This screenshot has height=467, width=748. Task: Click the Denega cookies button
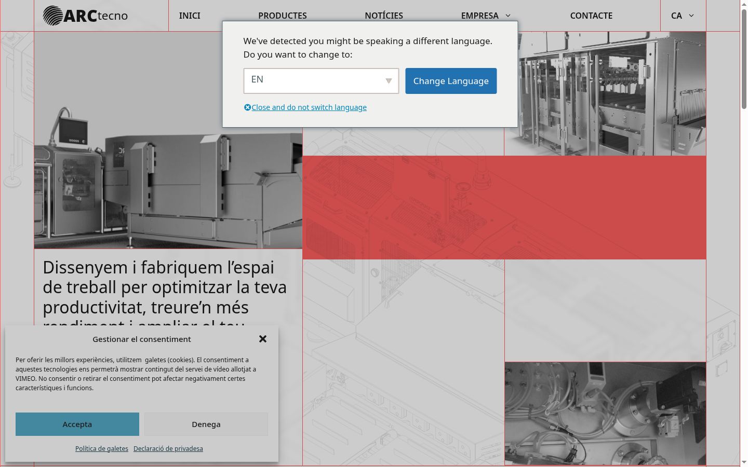[206, 424]
